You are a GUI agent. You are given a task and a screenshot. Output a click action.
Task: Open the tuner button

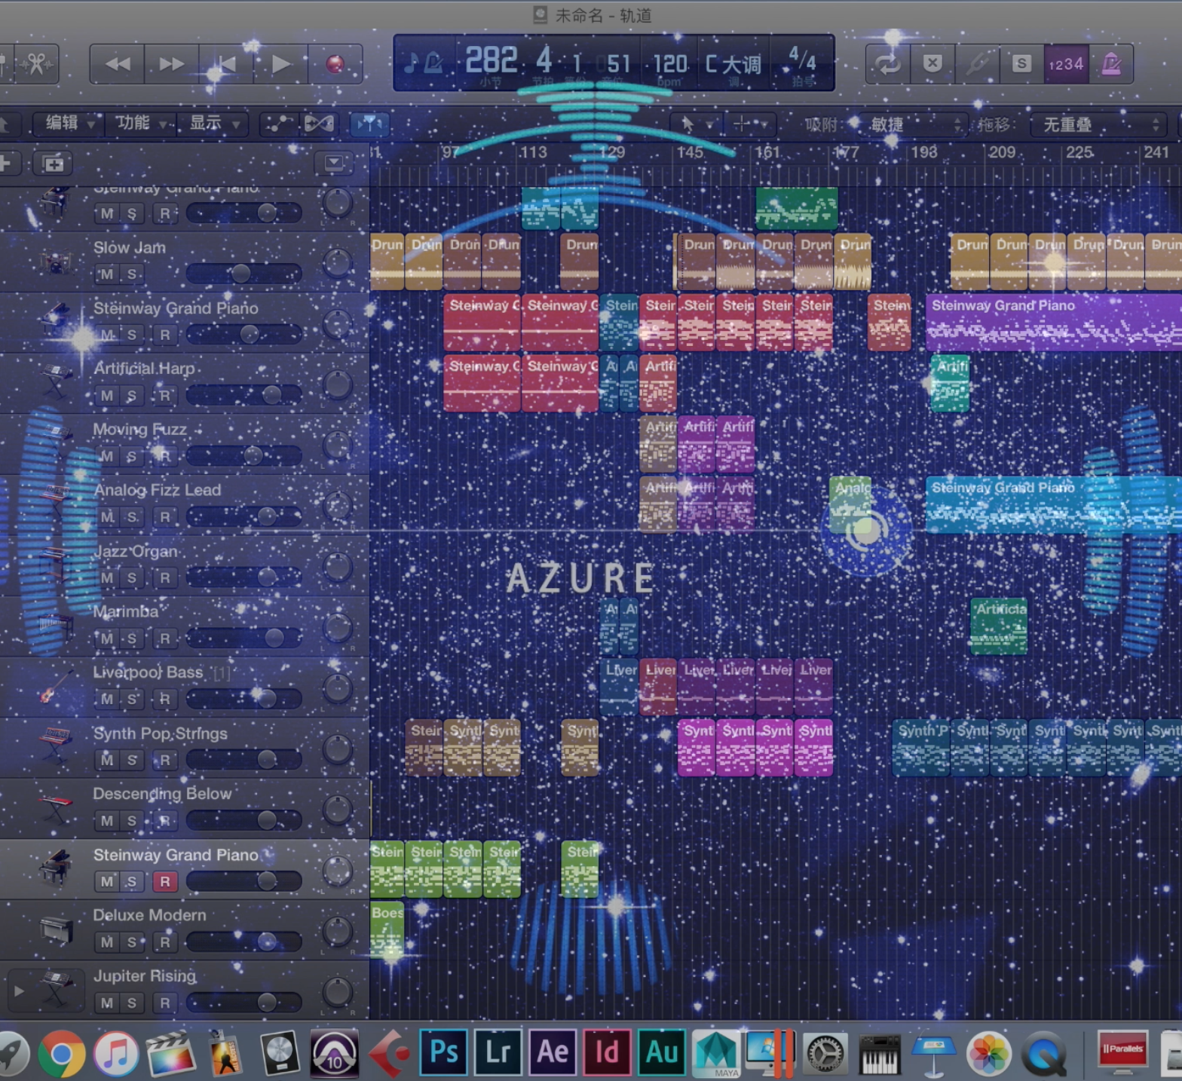(977, 64)
